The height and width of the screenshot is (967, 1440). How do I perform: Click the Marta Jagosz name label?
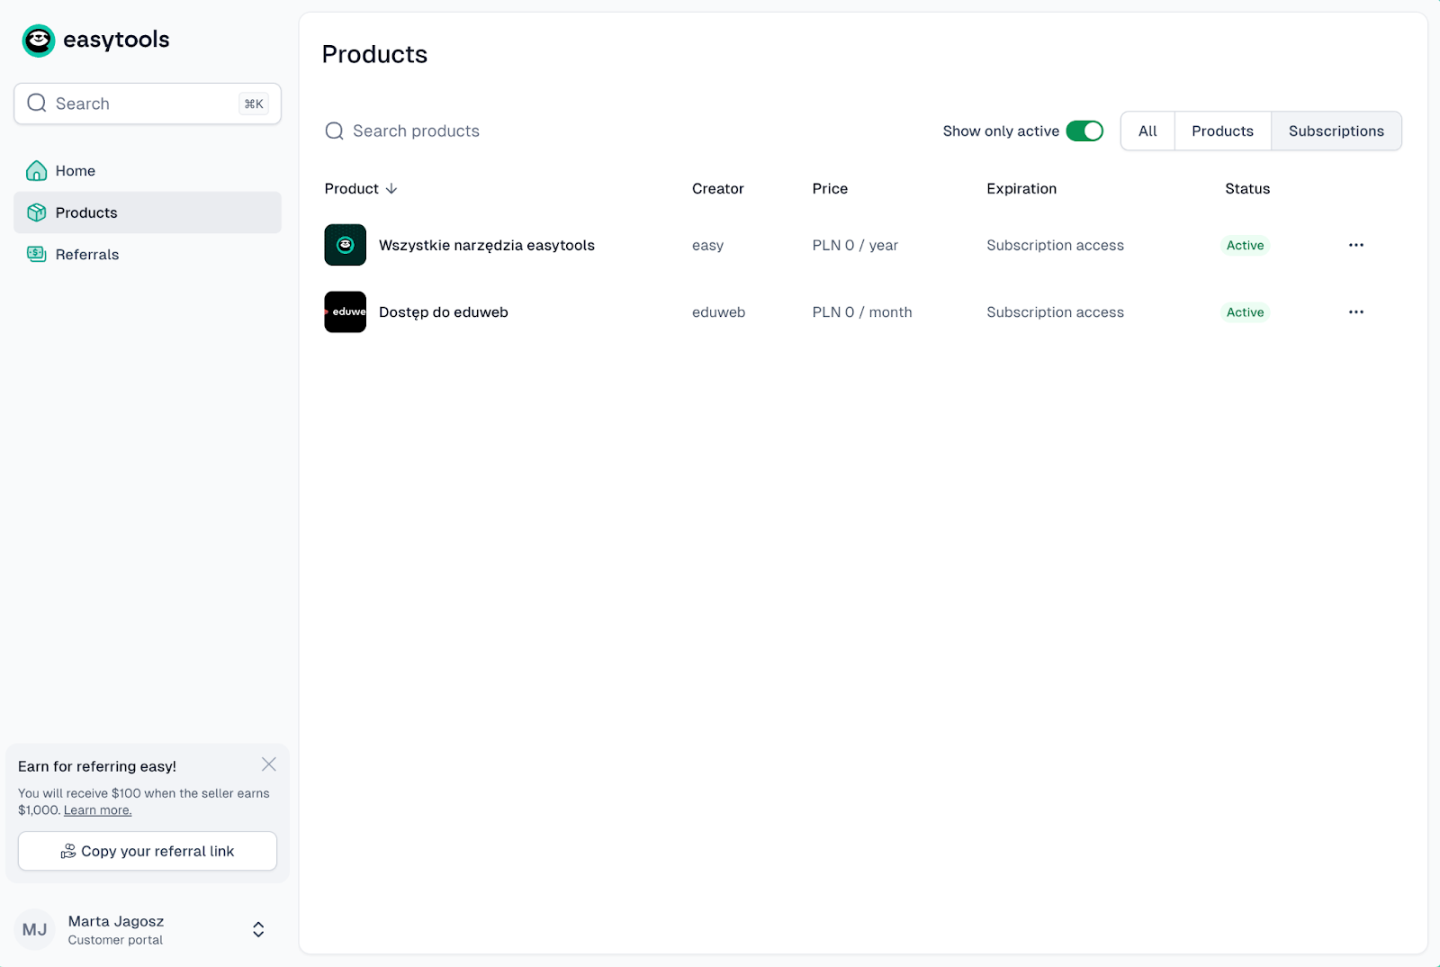(x=116, y=921)
